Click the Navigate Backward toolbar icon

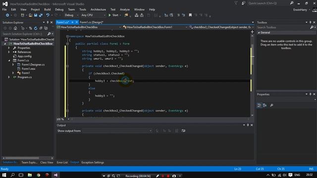[7, 15]
